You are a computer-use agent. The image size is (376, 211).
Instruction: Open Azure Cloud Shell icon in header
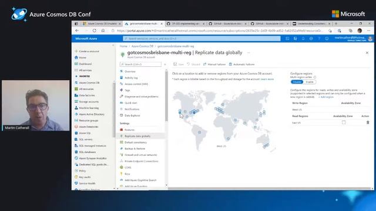click(287, 39)
